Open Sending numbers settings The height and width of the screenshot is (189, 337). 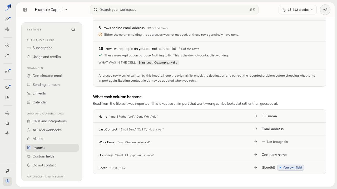coord(52,85)
